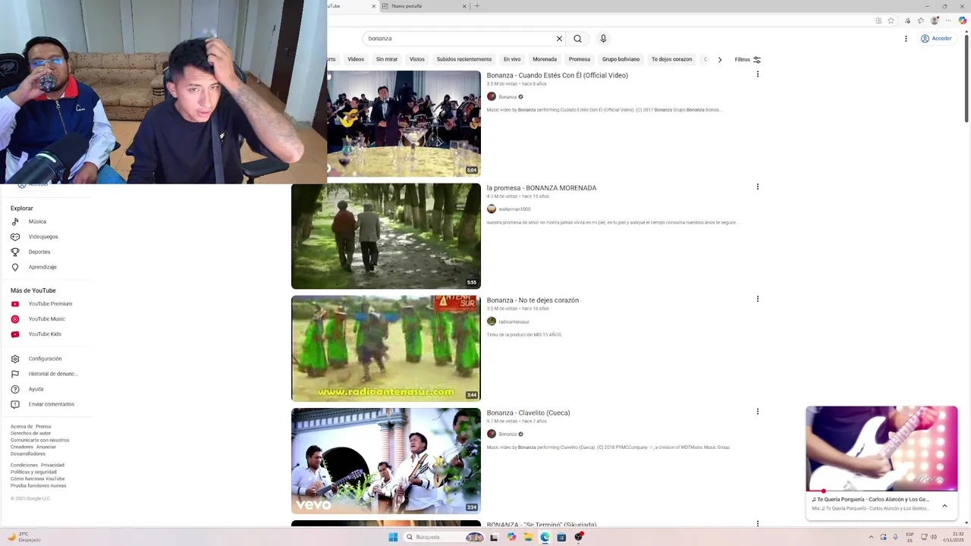Open options menu for No te dejes corazón
Screen dimensions: 971x546
tap(757, 299)
